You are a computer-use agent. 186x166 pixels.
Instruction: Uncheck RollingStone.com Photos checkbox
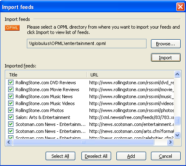11,110
